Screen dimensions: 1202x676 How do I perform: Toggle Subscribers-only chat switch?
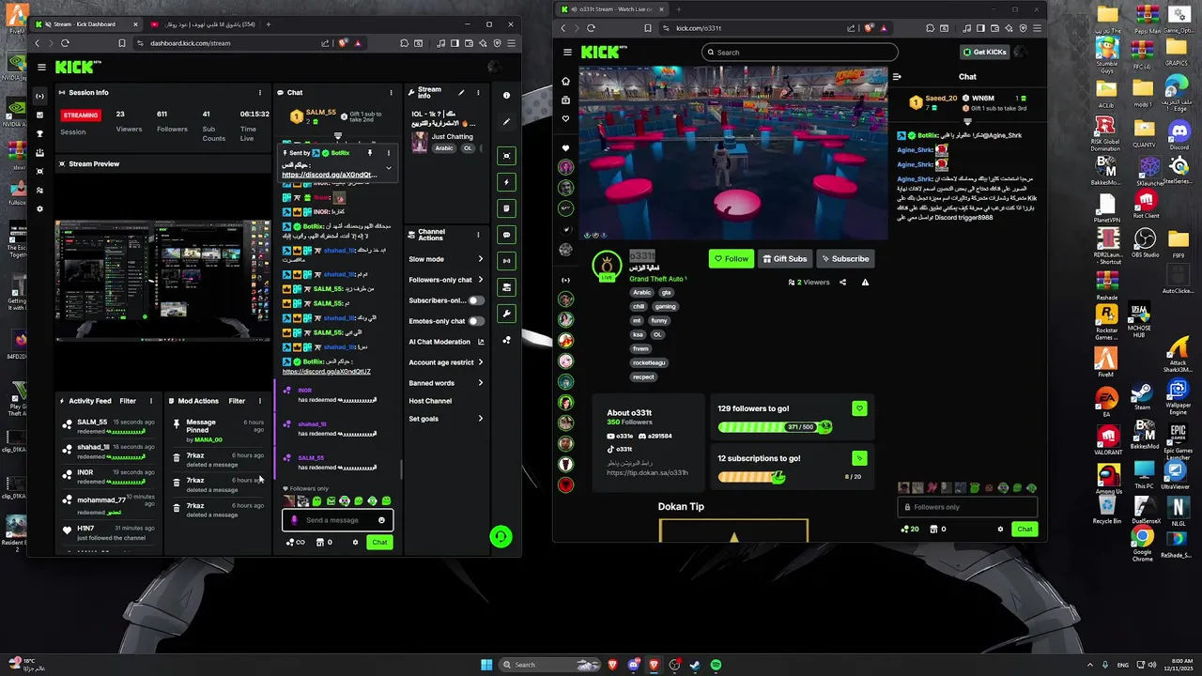pos(475,300)
